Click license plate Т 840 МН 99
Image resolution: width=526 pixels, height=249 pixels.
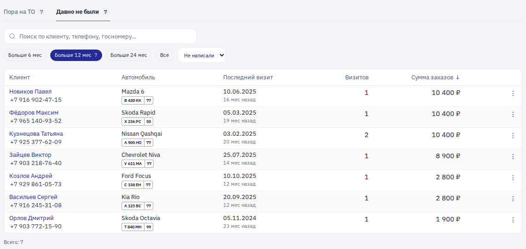(x=138, y=227)
